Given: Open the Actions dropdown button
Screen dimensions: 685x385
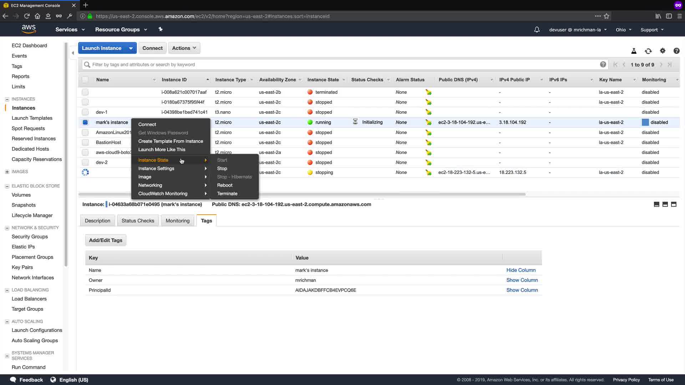Looking at the screenshot, I should 184,48.
